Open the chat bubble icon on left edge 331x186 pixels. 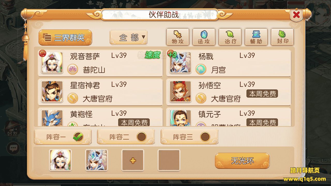pyautogui.click(x=13, y=148)
